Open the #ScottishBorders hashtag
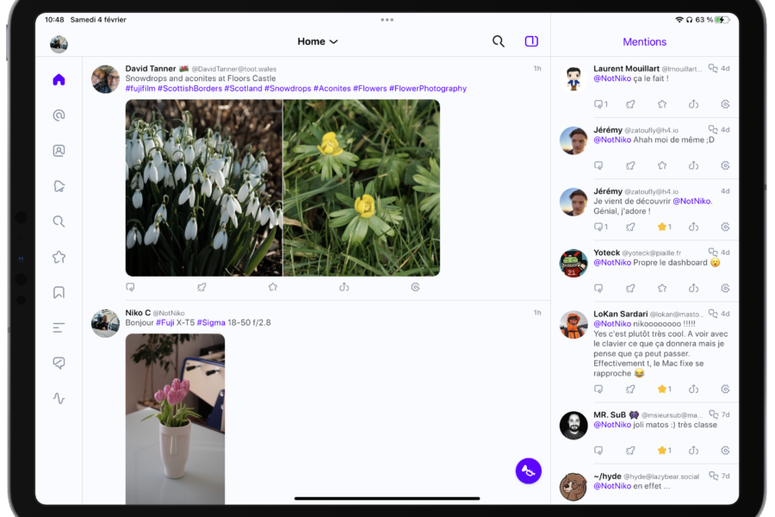 point(189,89)
